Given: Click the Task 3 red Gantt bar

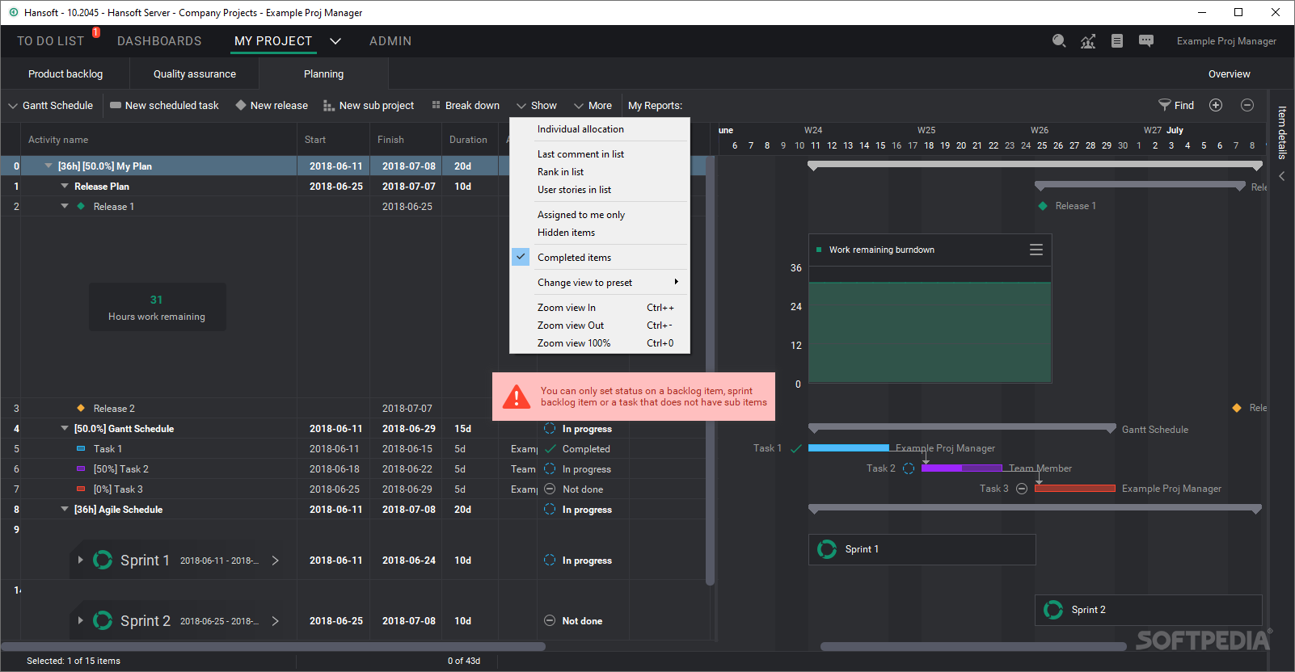Looking at the screenshot, I should click(x=1075, y=488).
